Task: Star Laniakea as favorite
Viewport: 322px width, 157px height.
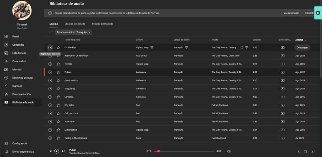Action: (58, 97)
